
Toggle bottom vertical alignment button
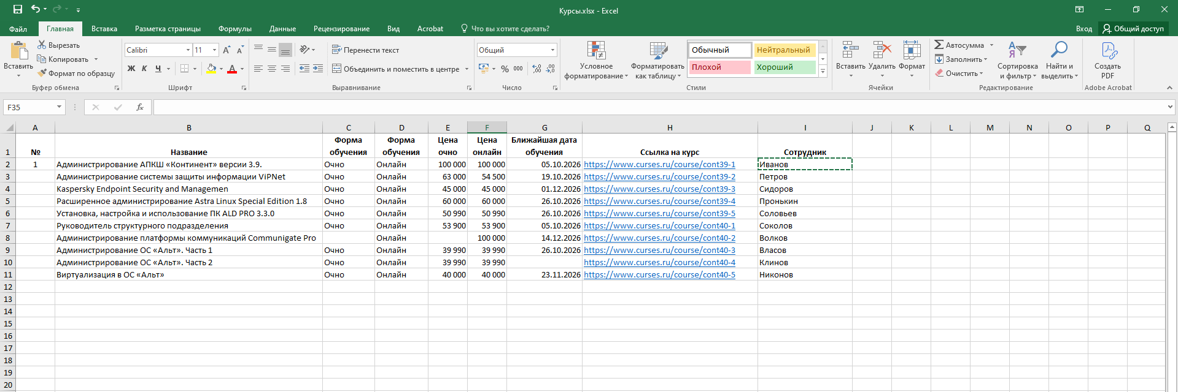(x=285, y=50)
